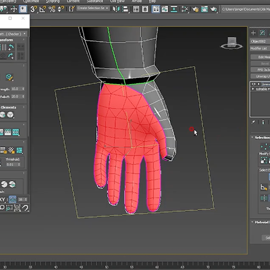270x270 pixels.
Task: Open the Modifier List dropdown
Action: click(x=260, y=49)
